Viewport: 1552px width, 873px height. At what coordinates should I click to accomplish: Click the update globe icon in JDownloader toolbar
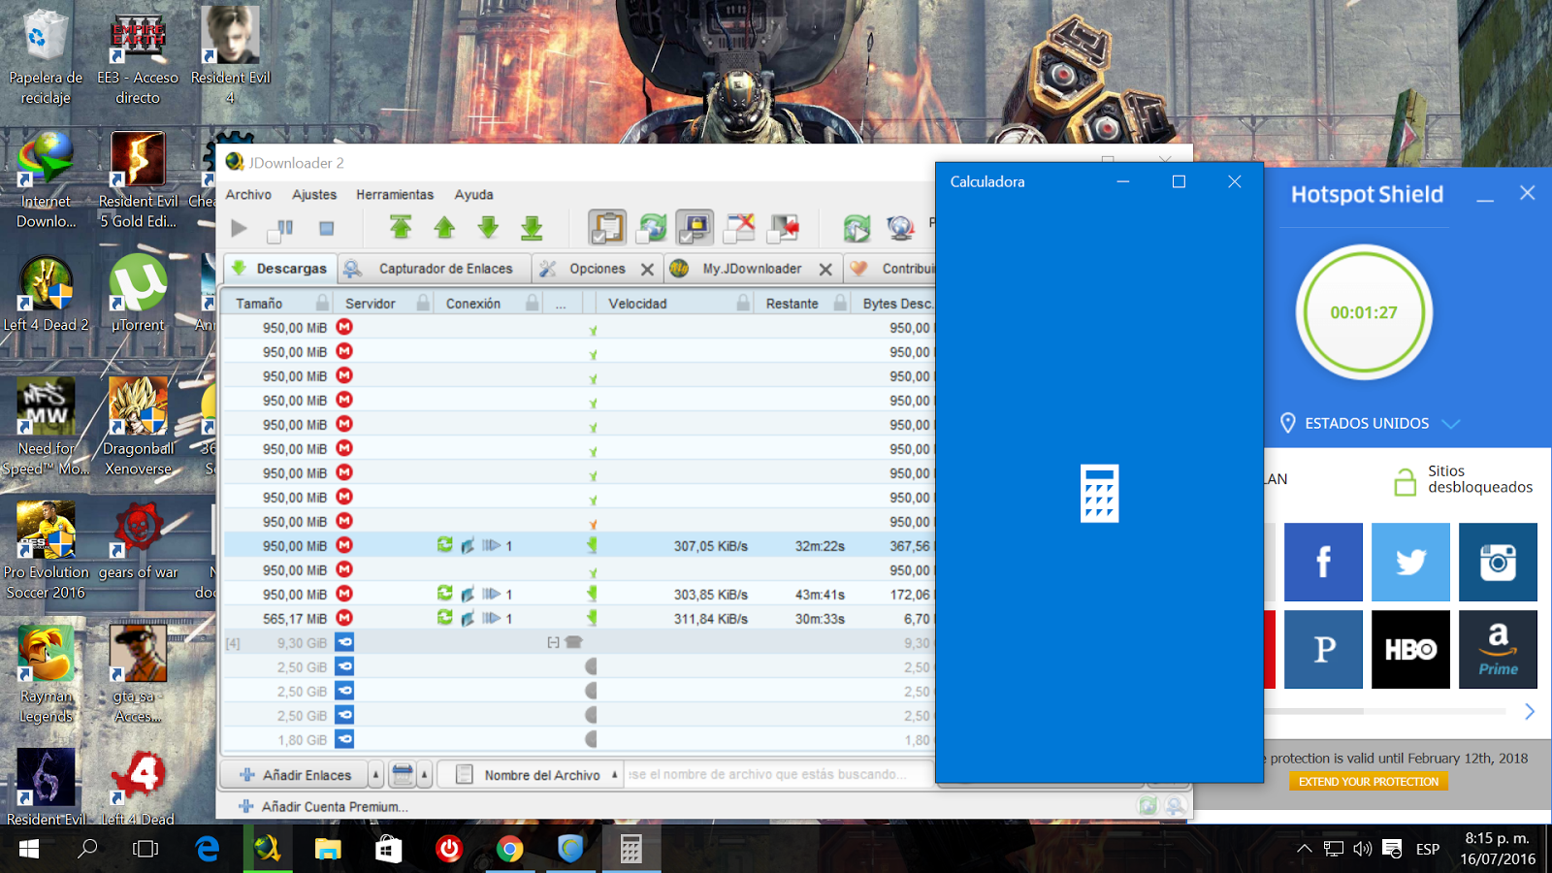[900, 228]
